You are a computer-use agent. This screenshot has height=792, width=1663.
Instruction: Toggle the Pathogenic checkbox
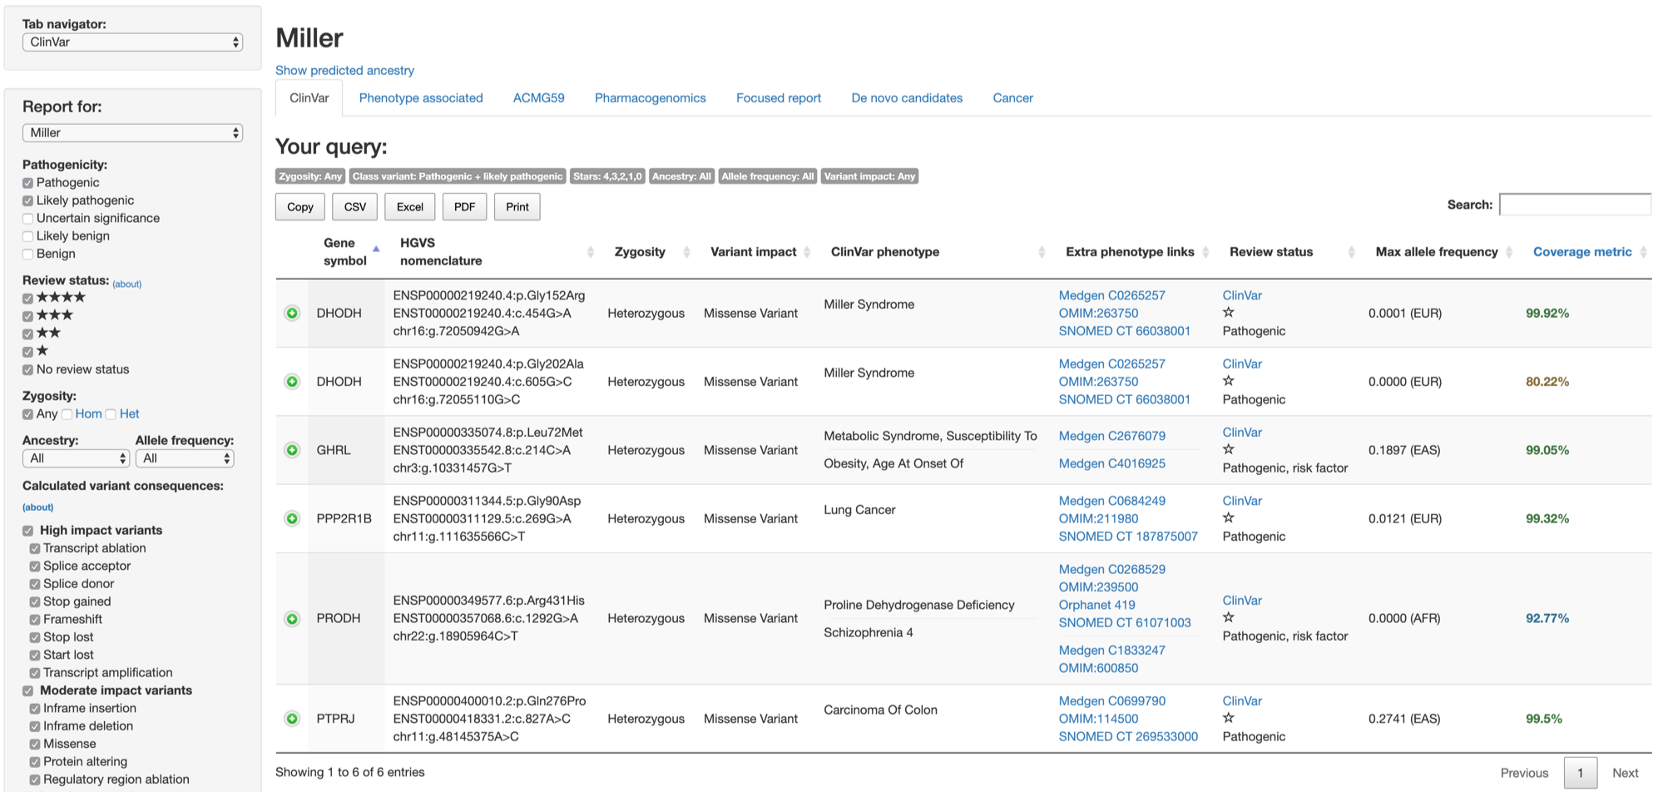tap(28, 183)
